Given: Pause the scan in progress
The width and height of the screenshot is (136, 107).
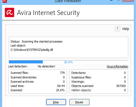Looking at the screenshot, I should (79, 102).
